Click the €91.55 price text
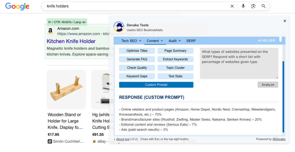The image size is (295, 152). (98, 134)
